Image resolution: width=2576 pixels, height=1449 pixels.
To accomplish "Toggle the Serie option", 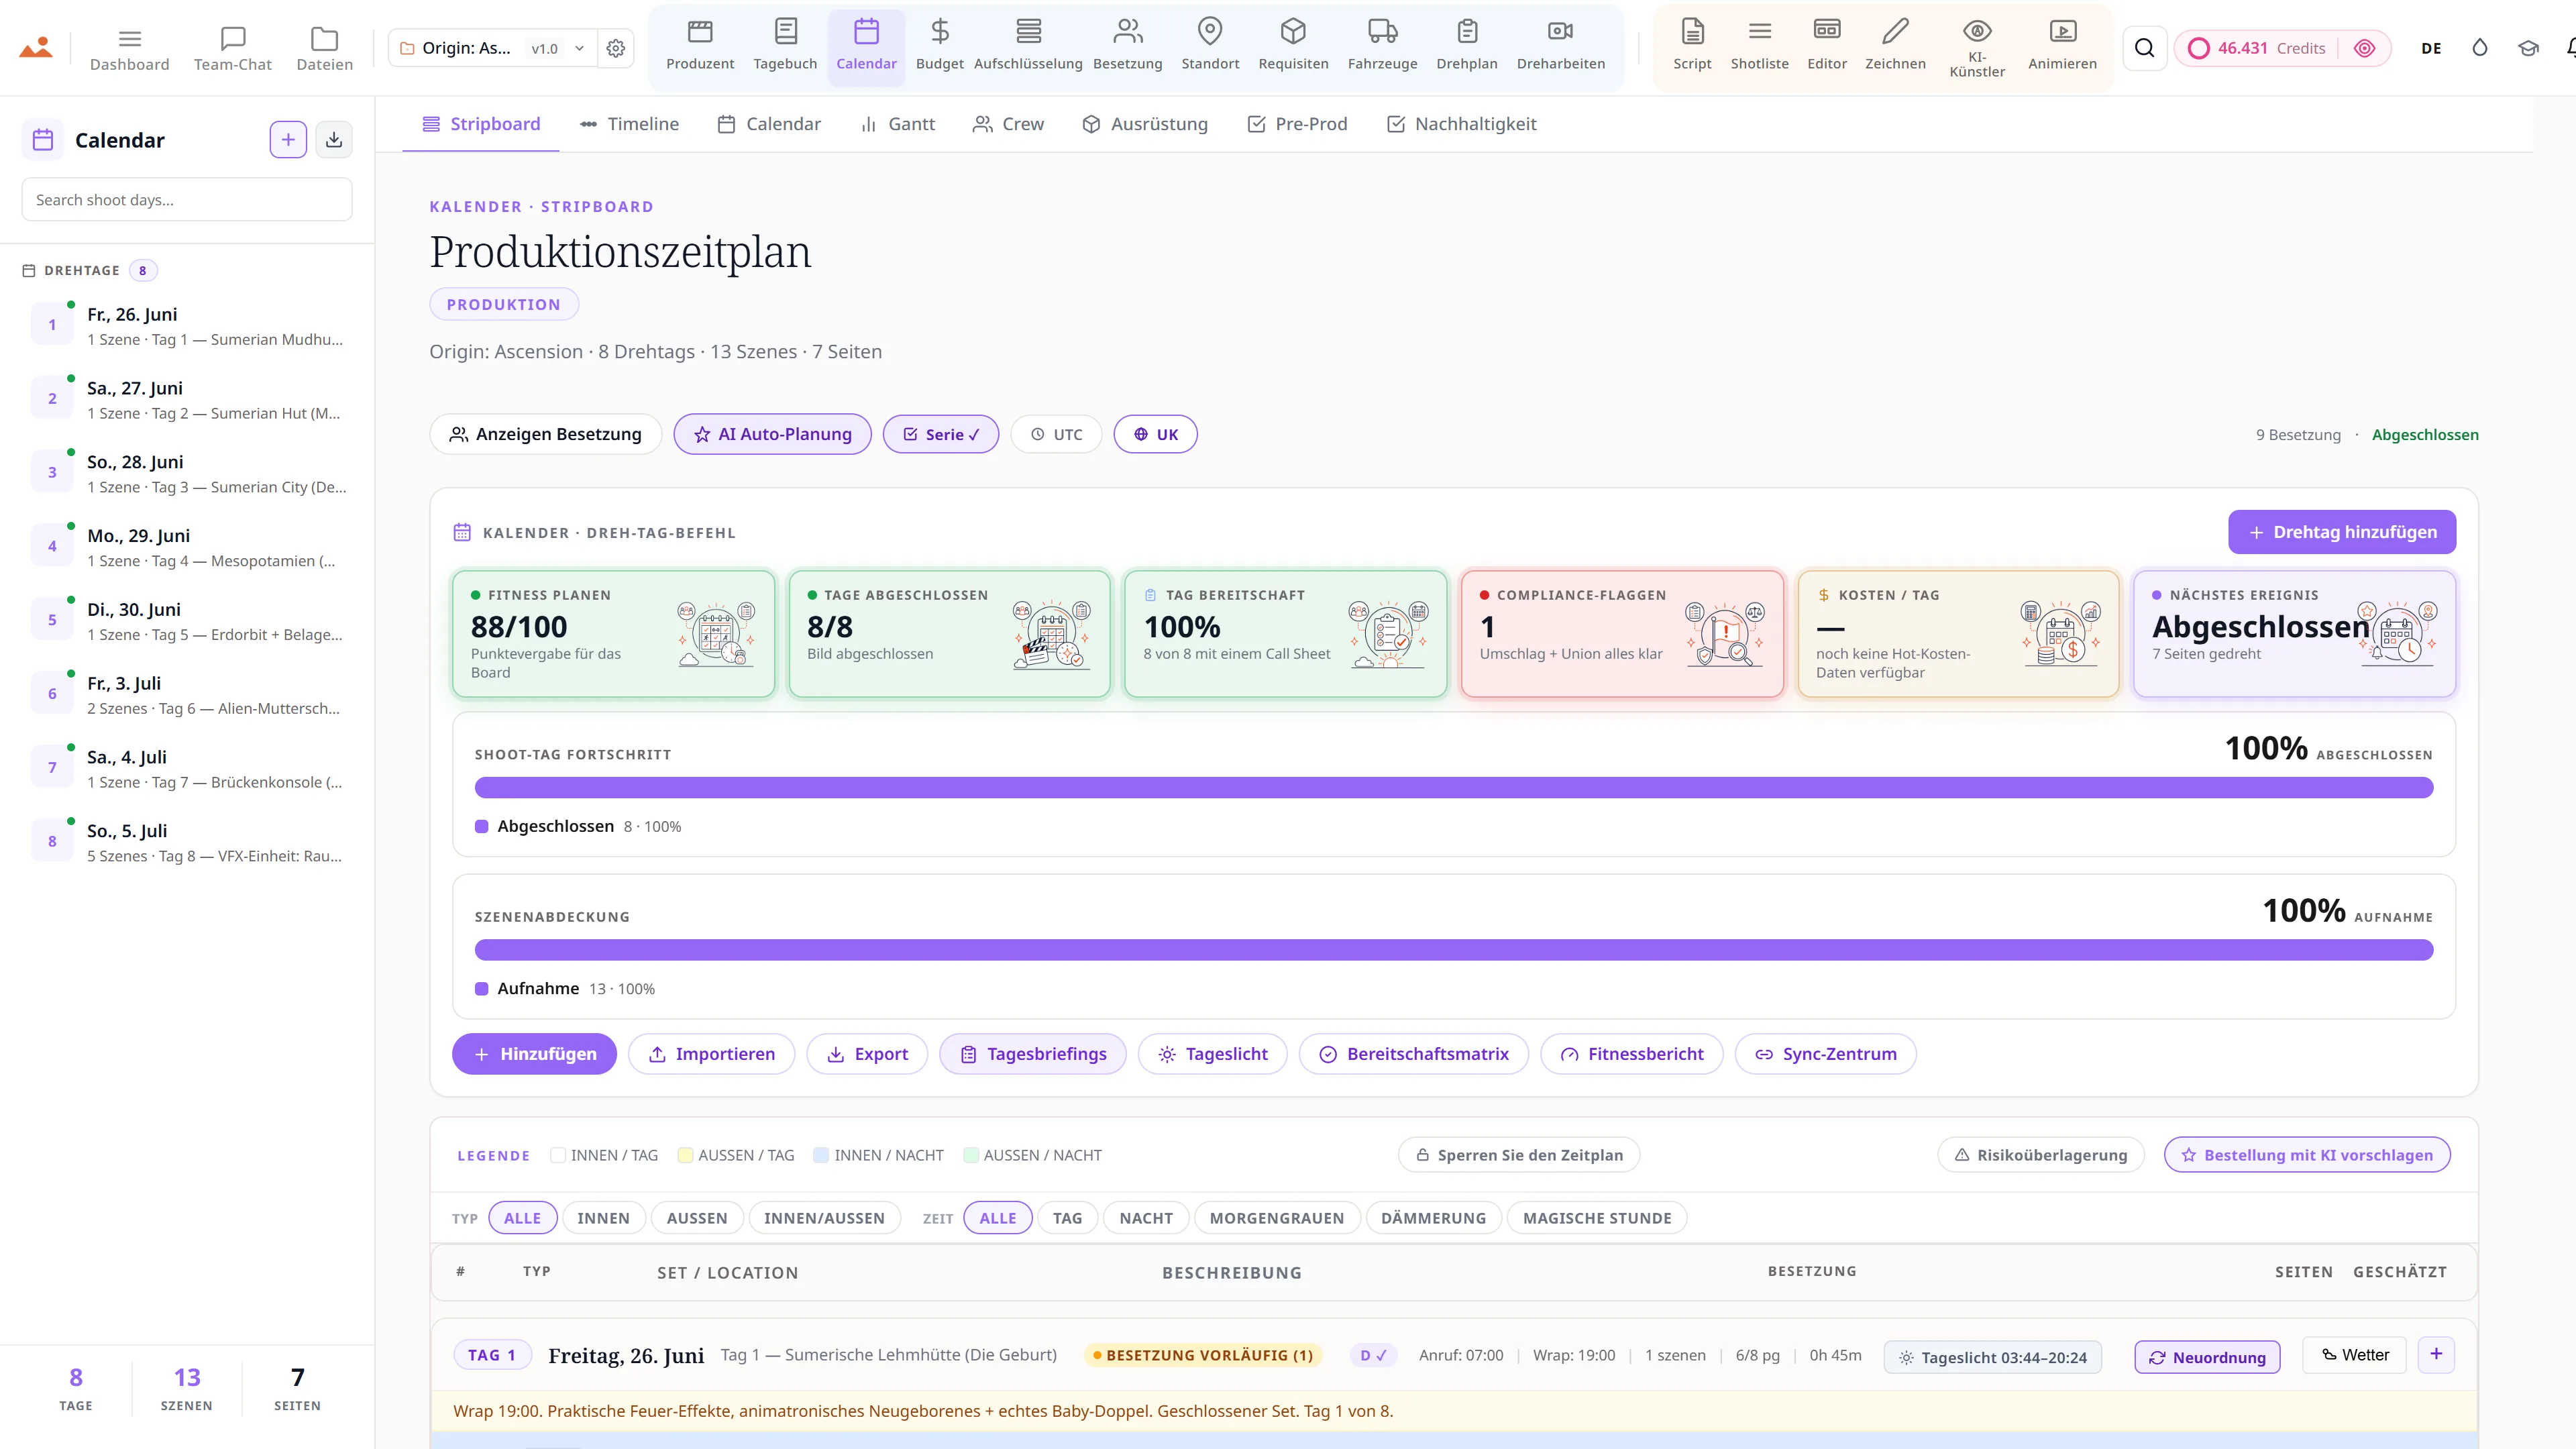I will [x=940, y=434].
